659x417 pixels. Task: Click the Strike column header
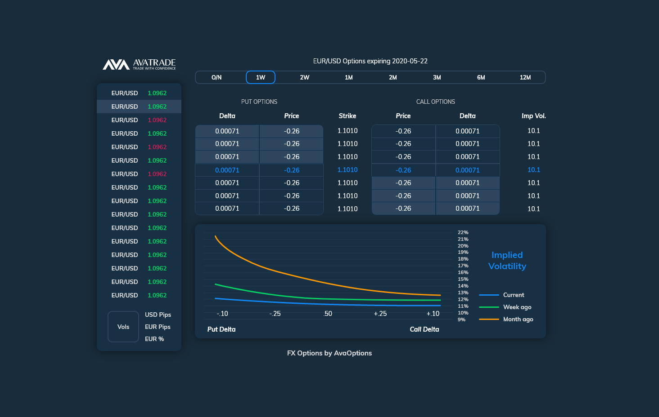(348, 116)
